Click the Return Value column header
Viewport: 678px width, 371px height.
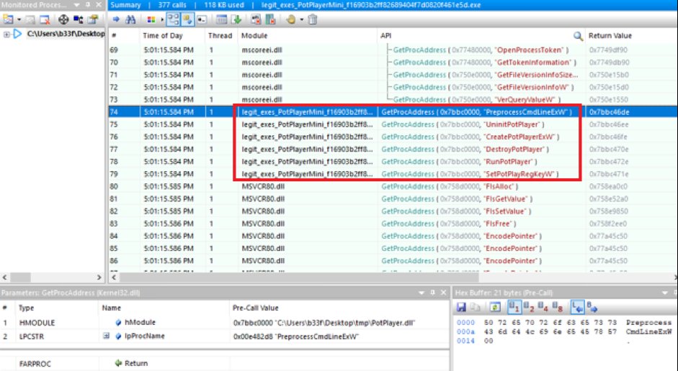point(631,36)
